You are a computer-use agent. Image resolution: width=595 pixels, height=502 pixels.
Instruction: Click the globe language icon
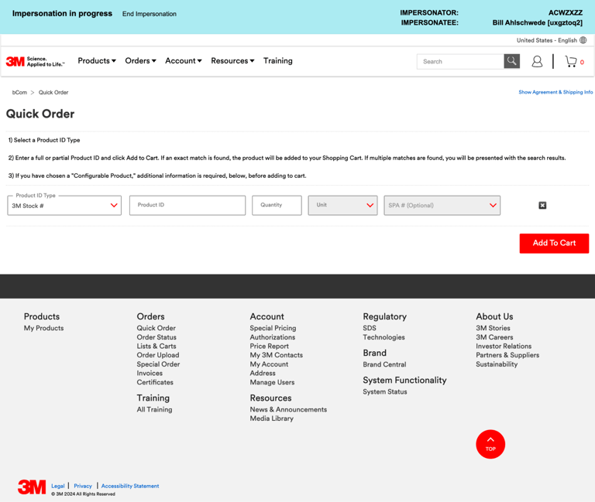pos(583,40)
